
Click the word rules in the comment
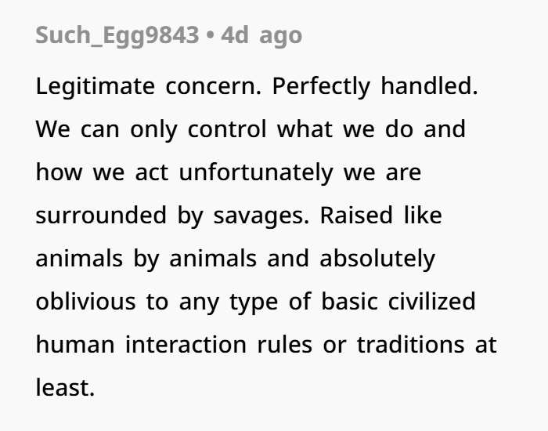[x=284, y=345]
